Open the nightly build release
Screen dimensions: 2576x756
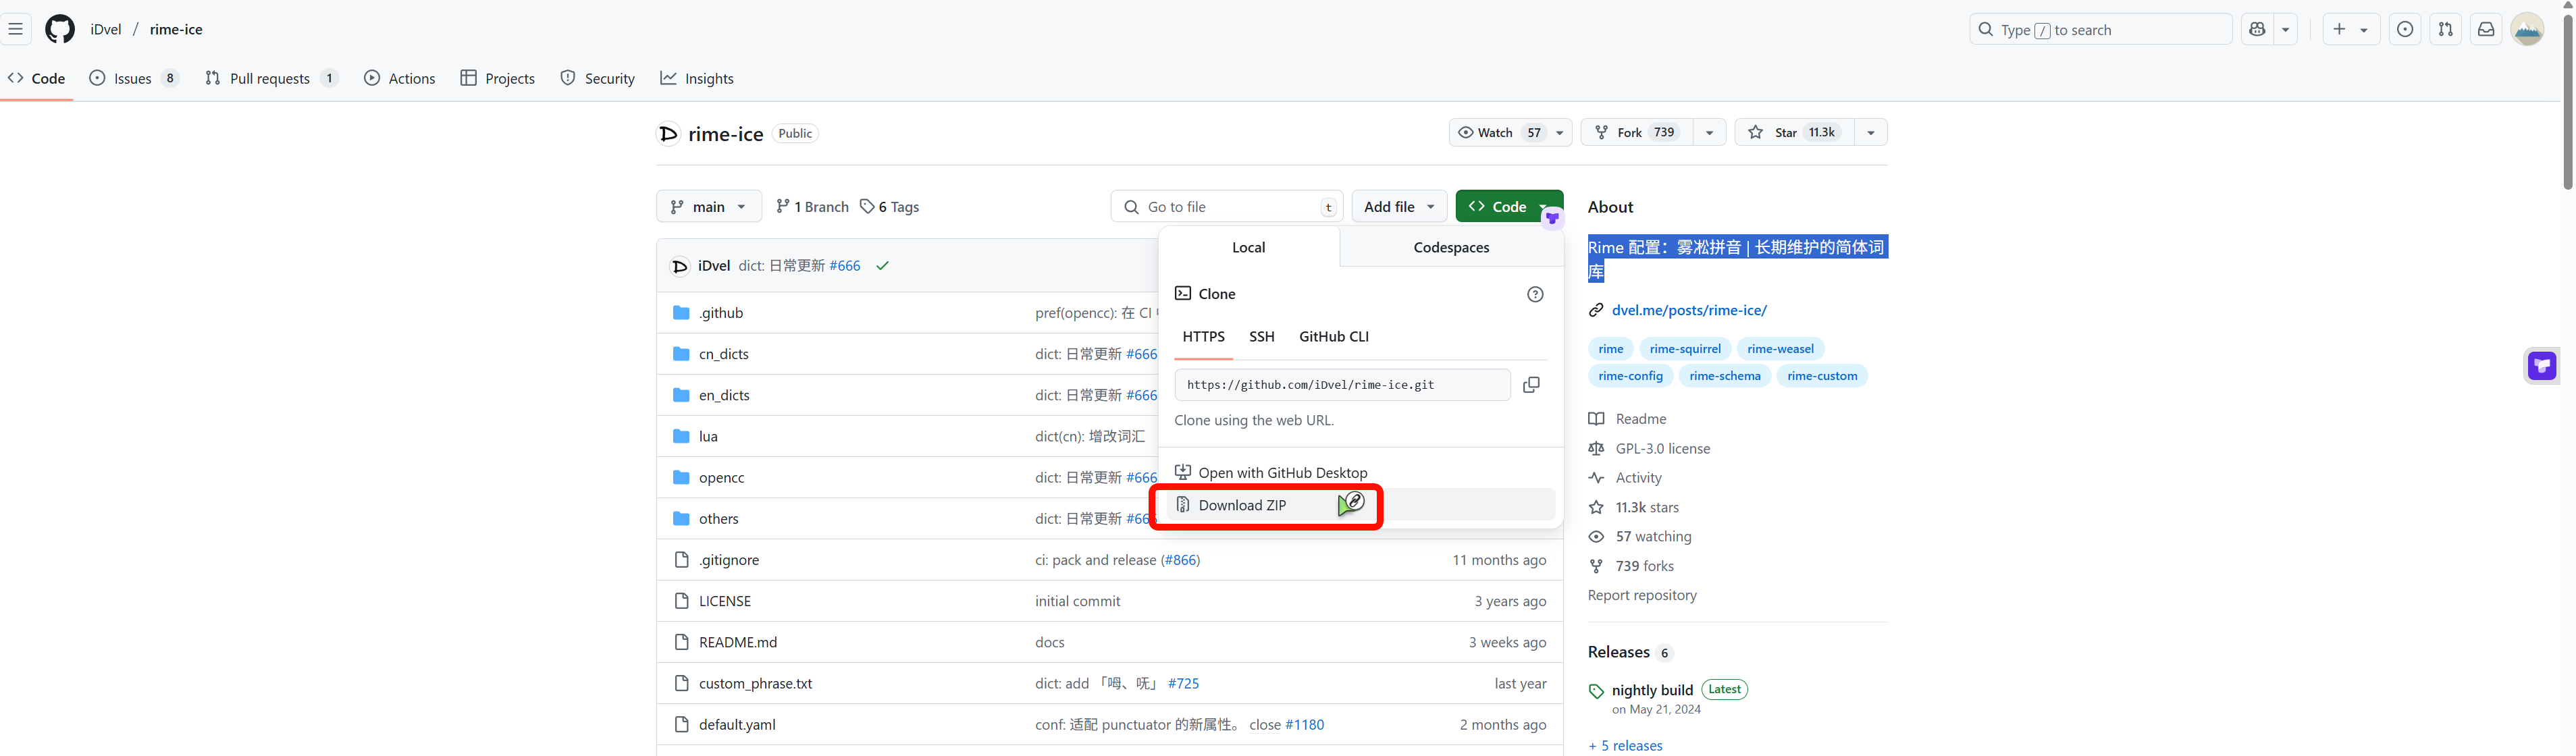1652,690
